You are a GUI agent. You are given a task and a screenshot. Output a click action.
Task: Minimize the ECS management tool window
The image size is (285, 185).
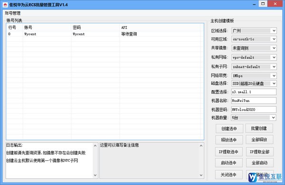254,4
